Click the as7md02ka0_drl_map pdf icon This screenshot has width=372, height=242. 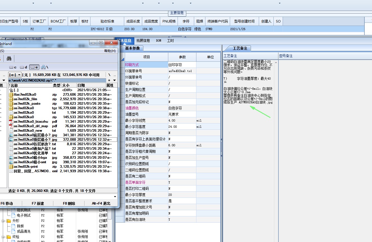(11, 126)
